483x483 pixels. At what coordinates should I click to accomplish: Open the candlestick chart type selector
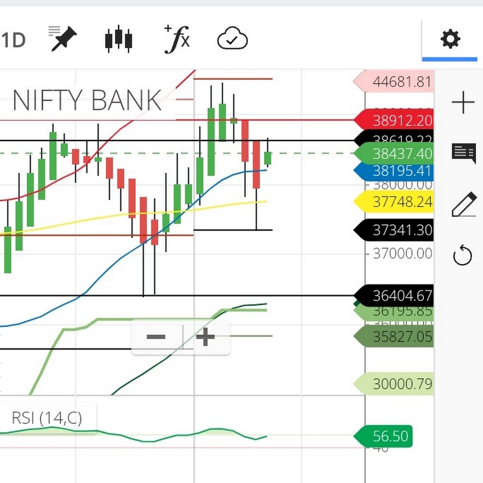click(118, 39)
